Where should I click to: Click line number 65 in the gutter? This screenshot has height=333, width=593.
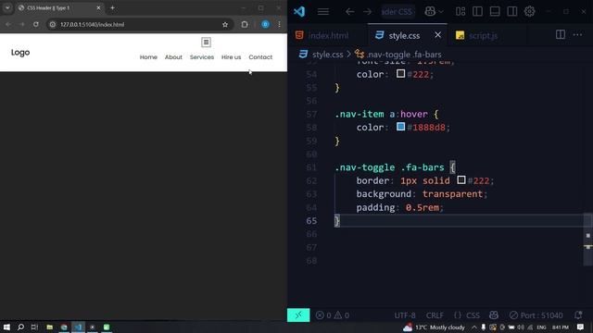pyautogui.click(x=311, y=221)
